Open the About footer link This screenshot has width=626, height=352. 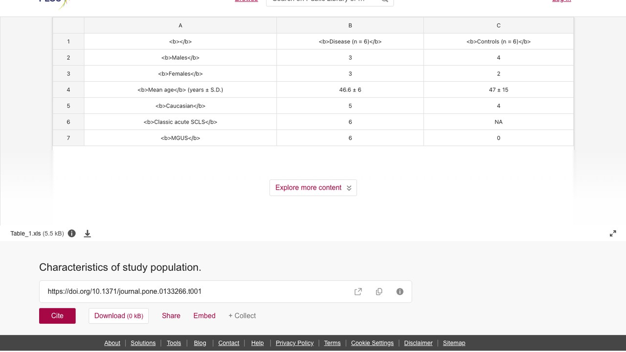click(x=112, y=343)
